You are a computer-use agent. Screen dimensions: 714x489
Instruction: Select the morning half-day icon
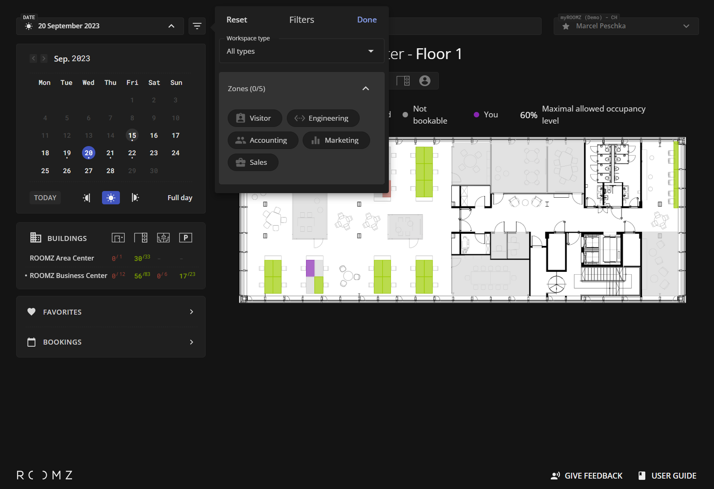(x=87, y=198)
